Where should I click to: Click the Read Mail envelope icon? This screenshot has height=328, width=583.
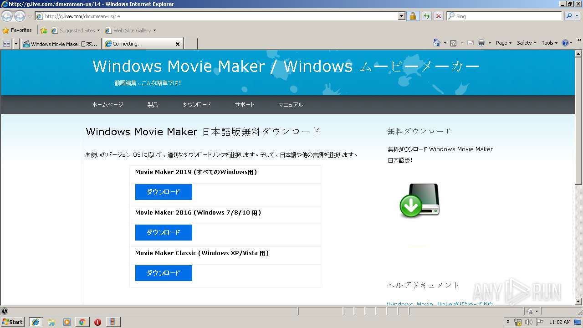[x=470, y=43]
